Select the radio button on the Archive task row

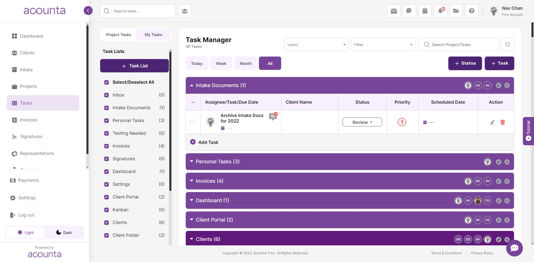pyautogui.click(x=193, y=121)
